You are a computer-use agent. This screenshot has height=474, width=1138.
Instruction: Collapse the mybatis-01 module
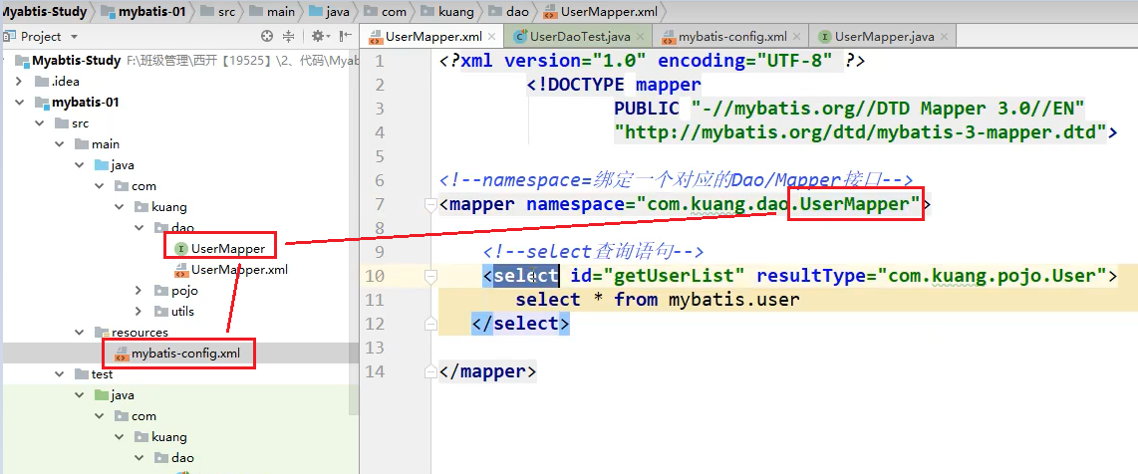(20, 103)
